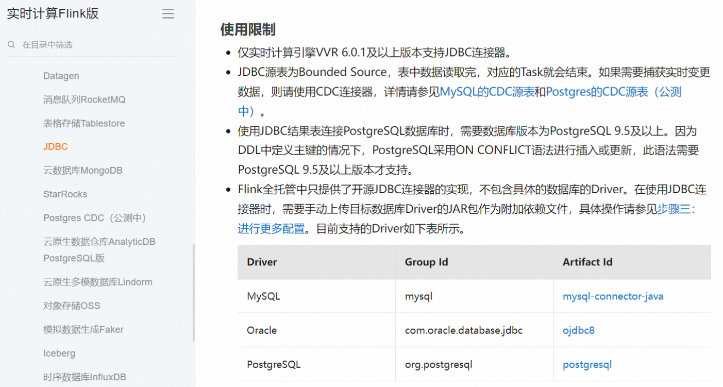Click the 使用限制 section heading

coord(248,29)
